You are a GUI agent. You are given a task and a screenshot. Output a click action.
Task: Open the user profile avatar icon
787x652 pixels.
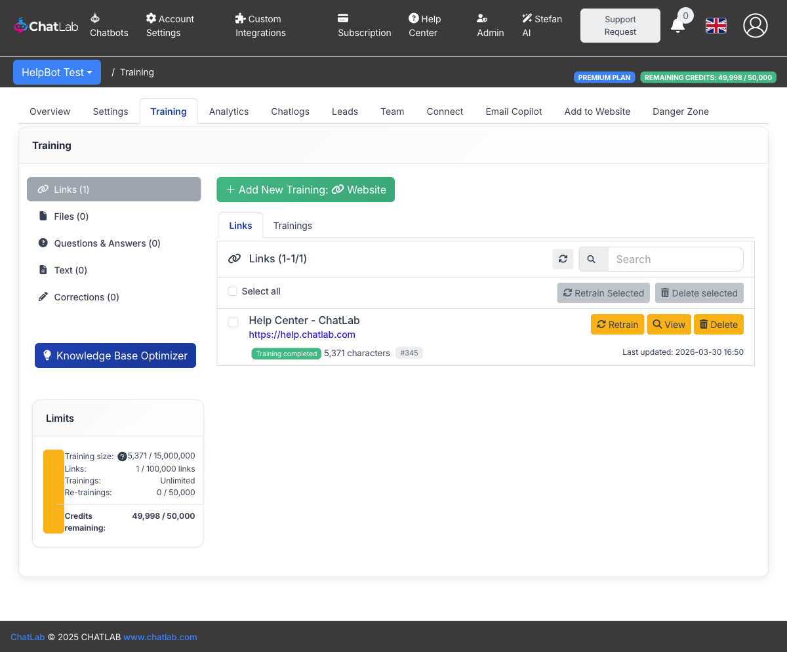755,26
